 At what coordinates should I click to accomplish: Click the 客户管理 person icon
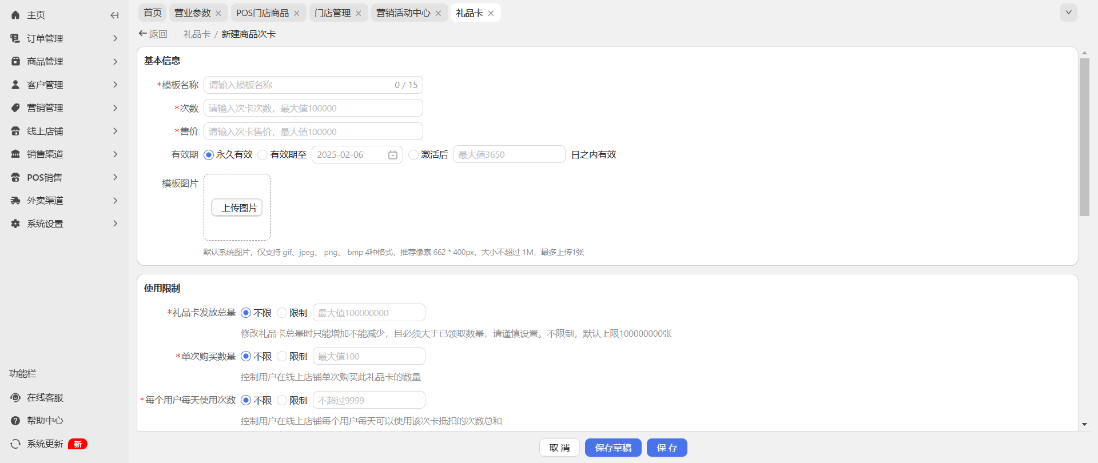pyautogui.click(x=15, y=85)
